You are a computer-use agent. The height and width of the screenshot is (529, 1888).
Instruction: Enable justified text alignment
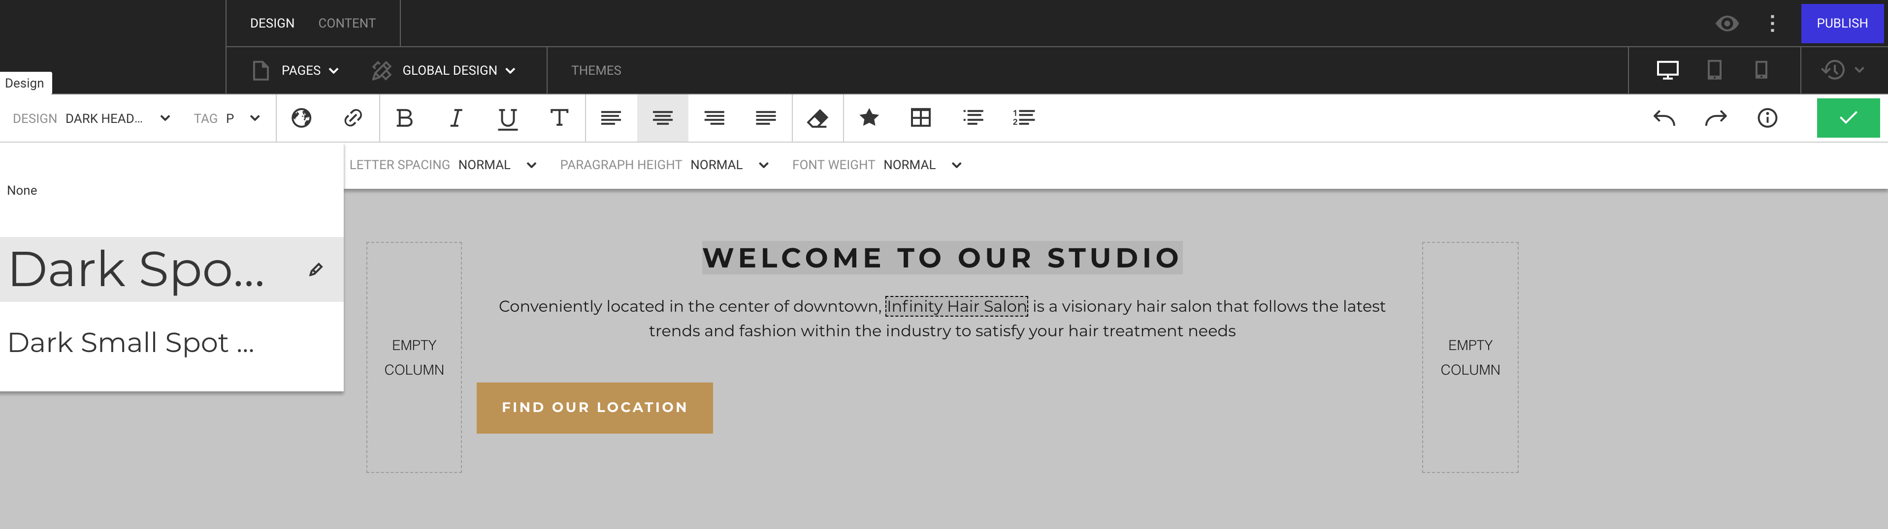(x=765, y=118)
